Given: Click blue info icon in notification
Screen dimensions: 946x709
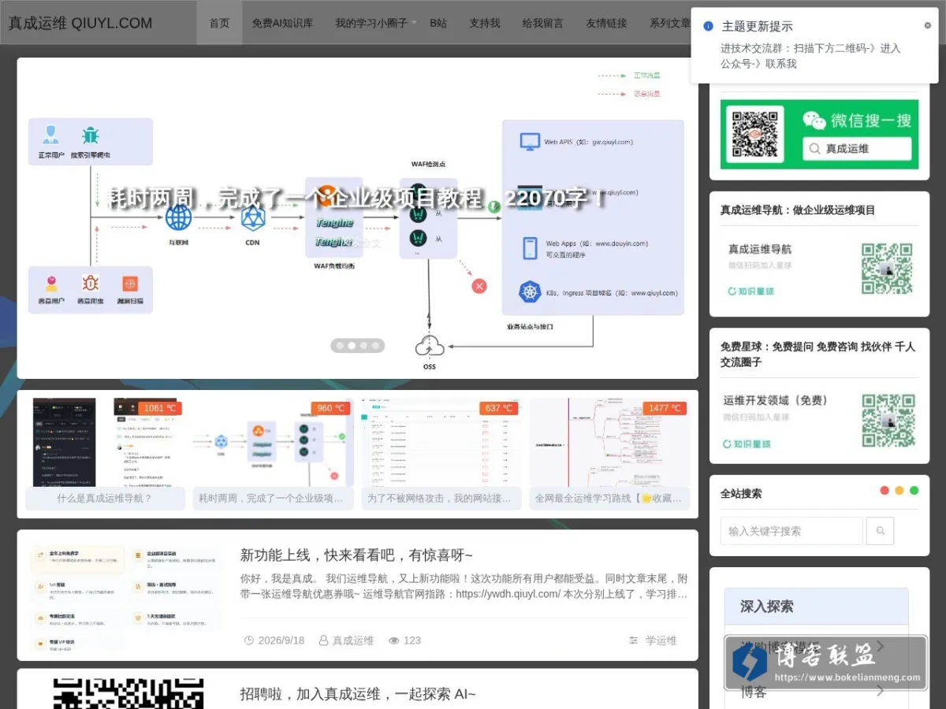Looking at the screenshot, I should (708, 26).
